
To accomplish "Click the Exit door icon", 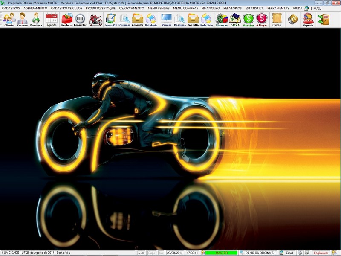I will point(324,19).
